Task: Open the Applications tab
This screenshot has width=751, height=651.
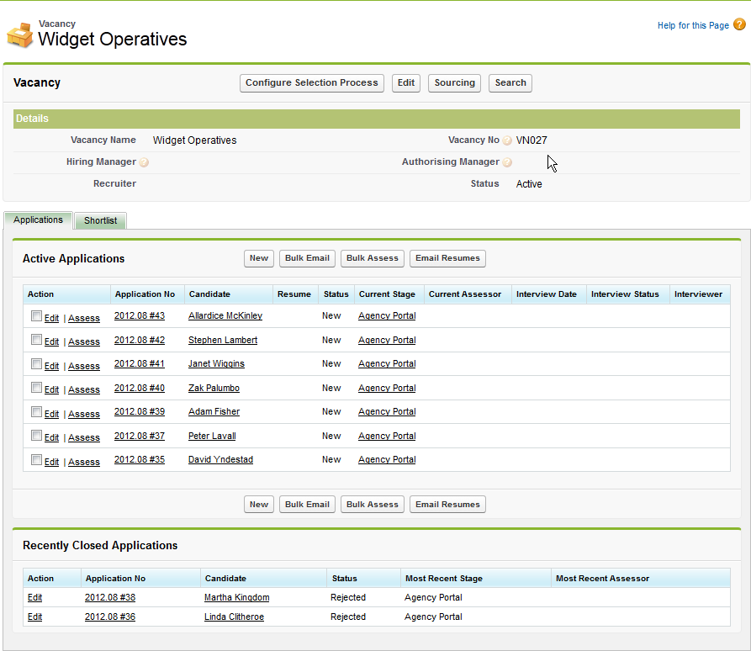Action: click(x=38, y=220)
